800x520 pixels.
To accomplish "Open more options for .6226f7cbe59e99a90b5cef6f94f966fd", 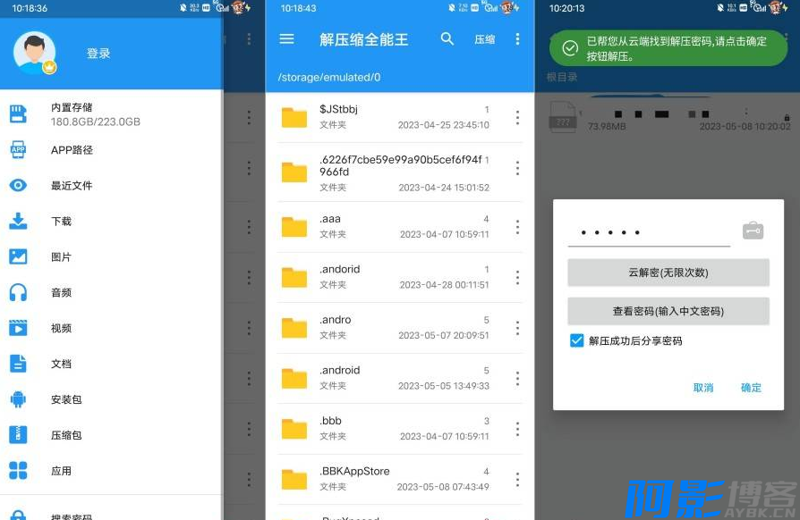I will [517, 168].
